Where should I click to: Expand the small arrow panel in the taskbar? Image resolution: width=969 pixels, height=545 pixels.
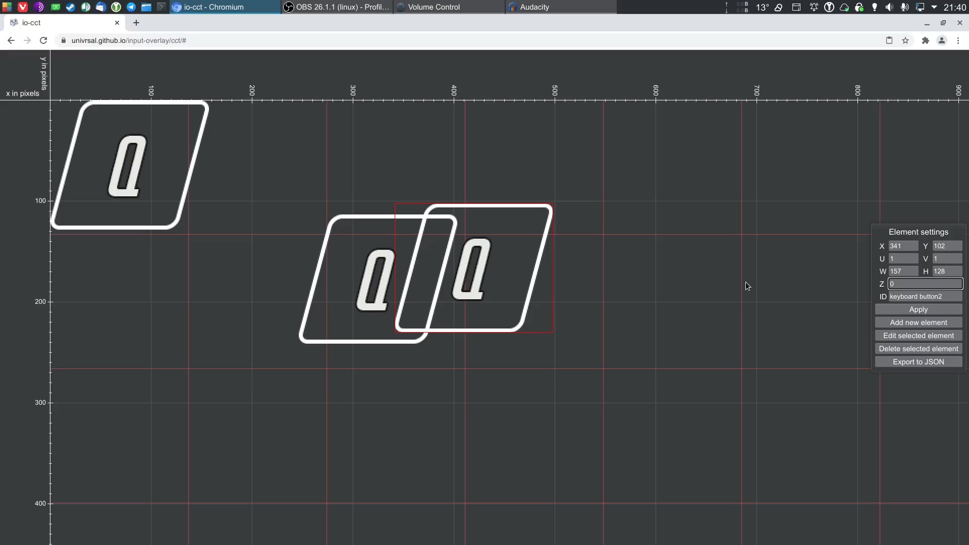pyautogui.click(x=161, y=7)
